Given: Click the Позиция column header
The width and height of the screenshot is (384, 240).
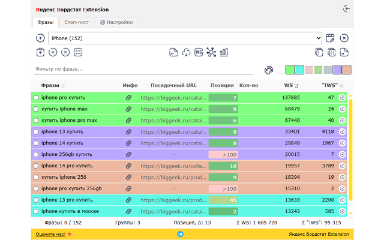Looking at the screenshot, I should point(222,85).
